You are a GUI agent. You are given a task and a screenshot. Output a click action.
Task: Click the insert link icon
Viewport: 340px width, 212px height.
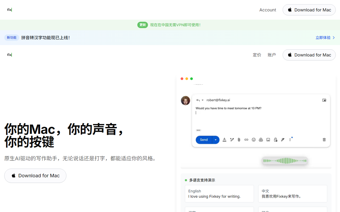tap(246, 140)
